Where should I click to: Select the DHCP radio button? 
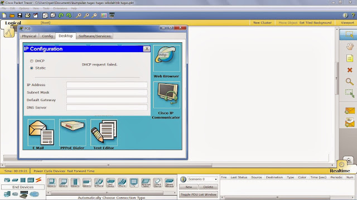[32, 61]
